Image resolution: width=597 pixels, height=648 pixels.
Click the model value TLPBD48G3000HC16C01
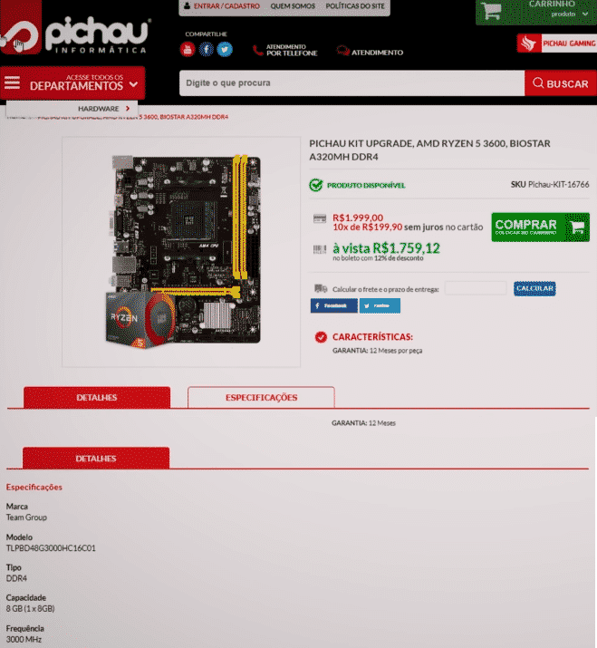click(x=51, y=548)
